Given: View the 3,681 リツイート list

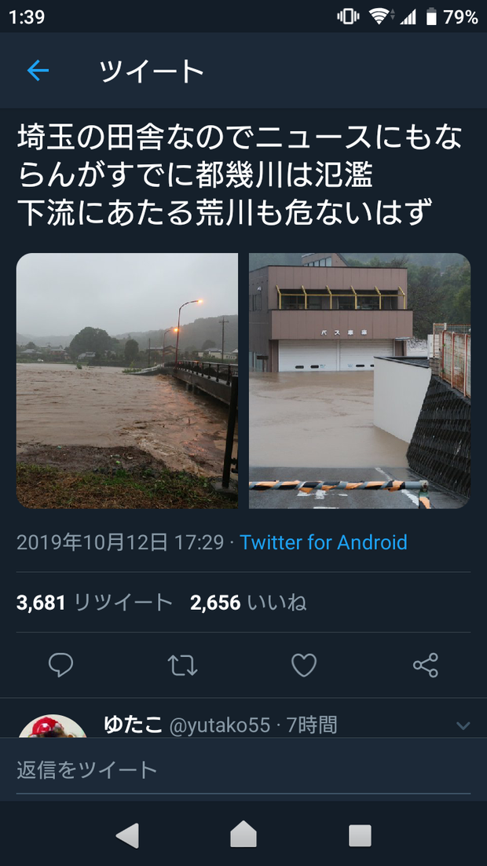Looking at the screenshot, I should click(x=94, y=603).
